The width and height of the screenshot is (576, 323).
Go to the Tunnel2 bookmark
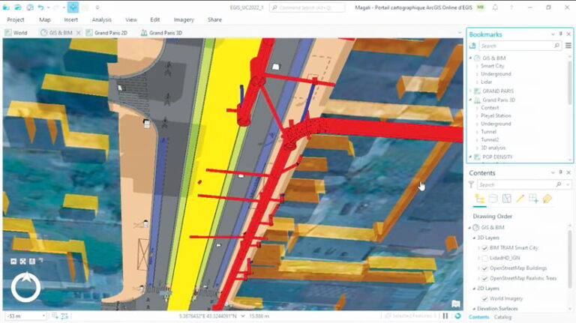coord(490,140)
